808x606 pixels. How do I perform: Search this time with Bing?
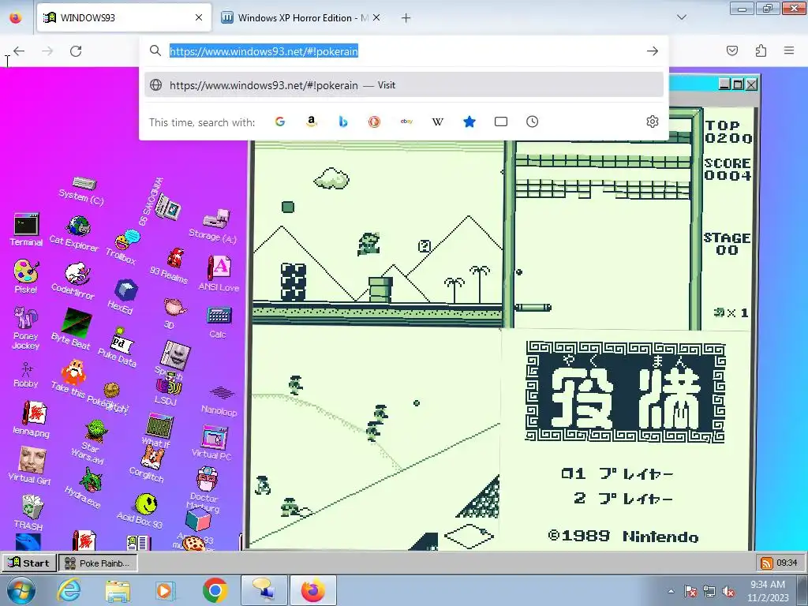pos(342,122)
